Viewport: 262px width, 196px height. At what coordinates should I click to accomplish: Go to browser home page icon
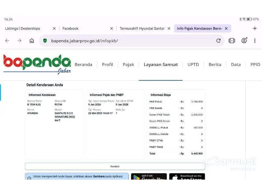pos(32,41)
